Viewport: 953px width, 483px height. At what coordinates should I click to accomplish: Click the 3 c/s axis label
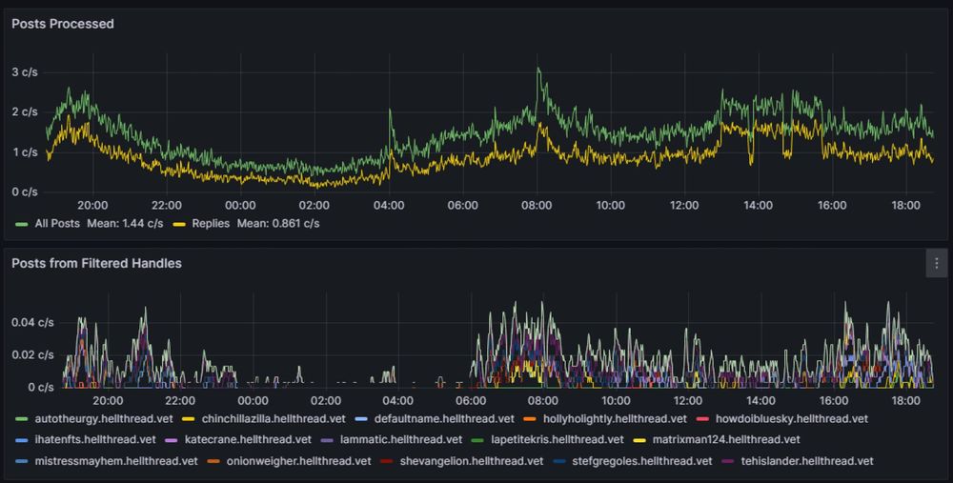25,72
